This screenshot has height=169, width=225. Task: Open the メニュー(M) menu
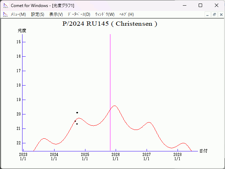coord(18,14)
